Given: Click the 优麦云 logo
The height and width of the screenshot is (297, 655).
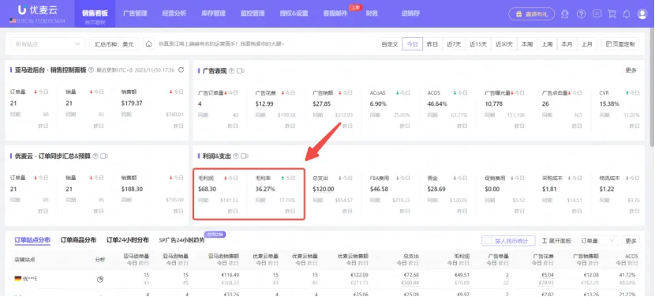Looking at the screenshot, I should coord(38,10).
